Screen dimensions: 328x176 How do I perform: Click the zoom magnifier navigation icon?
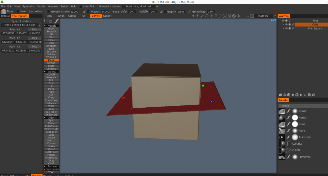[216, 16]
